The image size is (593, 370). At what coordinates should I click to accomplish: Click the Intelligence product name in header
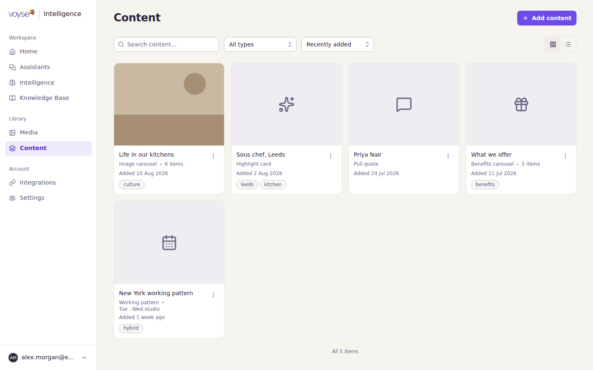coord(63,14)
